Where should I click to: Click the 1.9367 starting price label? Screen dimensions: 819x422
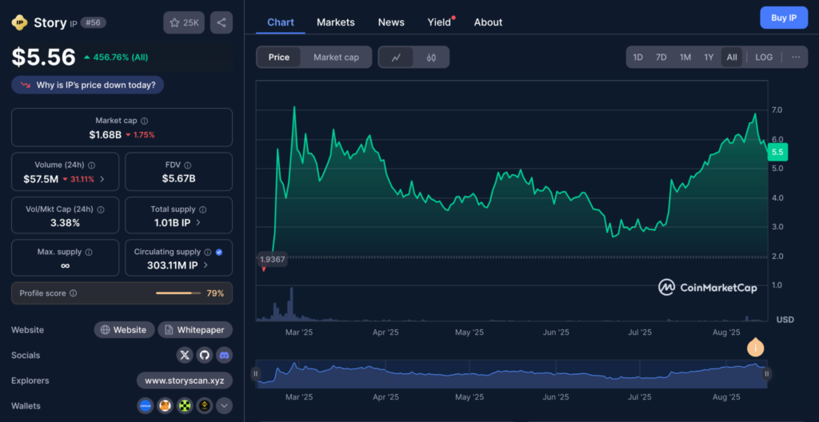(x=272, y=260)
